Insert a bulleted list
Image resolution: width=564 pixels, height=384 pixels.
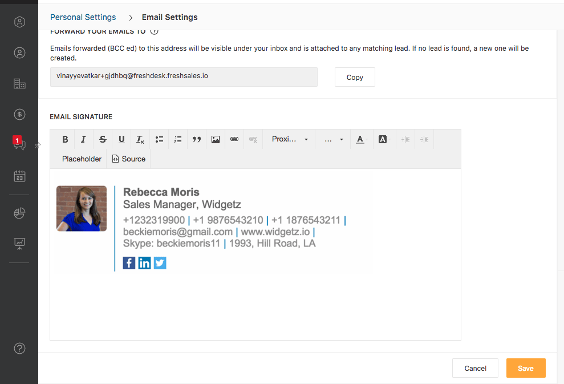[x=159, y=139]
